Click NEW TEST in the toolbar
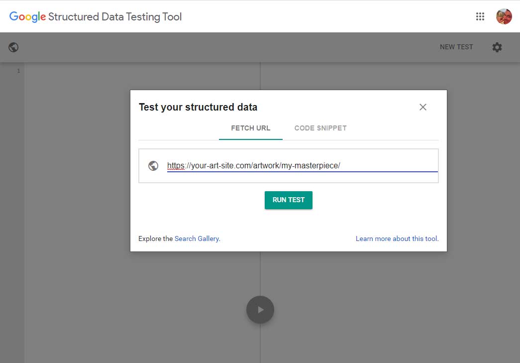 pyautogui.click(x=456, y=47)
